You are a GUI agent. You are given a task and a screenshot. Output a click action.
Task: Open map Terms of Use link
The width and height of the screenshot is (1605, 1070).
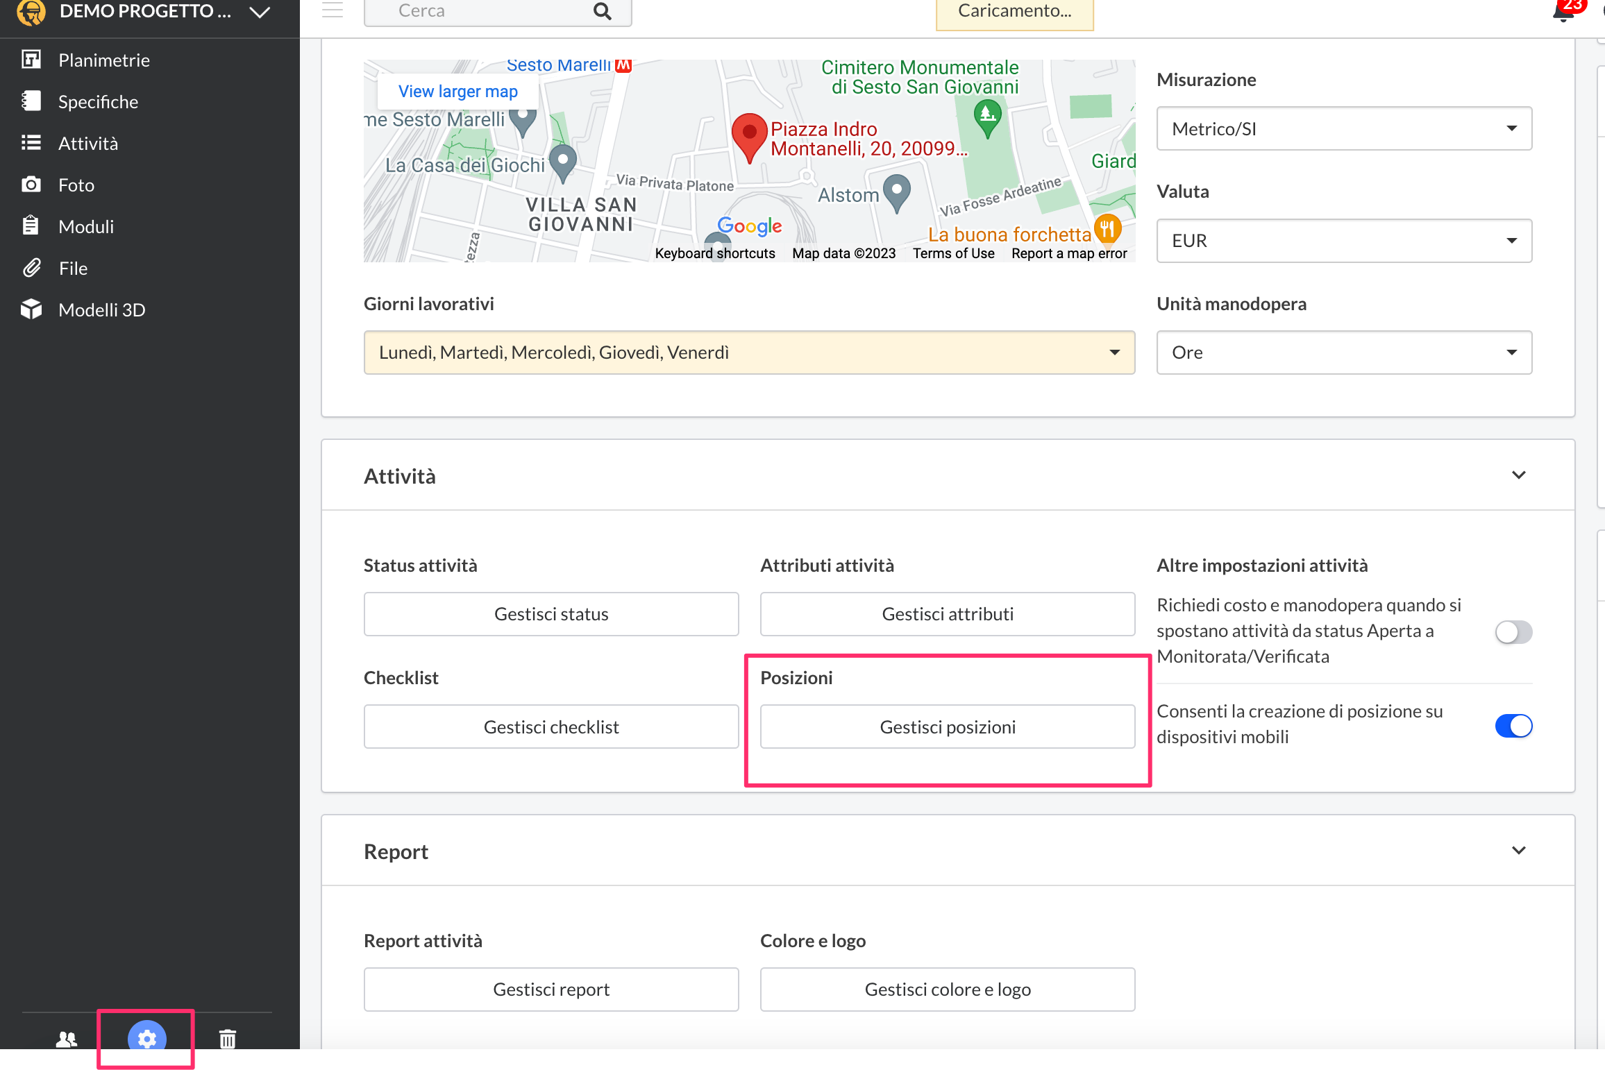point(953,253)
